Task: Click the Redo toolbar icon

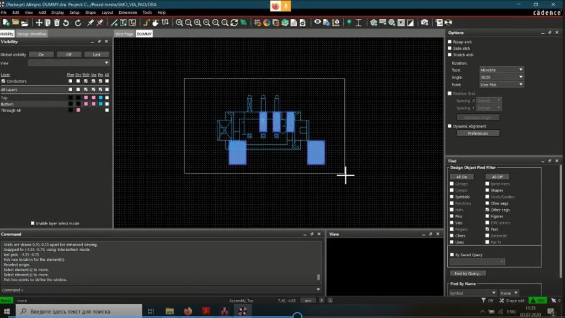Action: pyautogui.click(x=77, y=23)
